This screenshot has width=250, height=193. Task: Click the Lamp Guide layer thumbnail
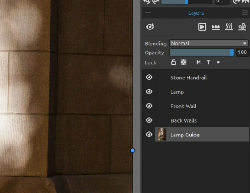(x=162, y=135)
